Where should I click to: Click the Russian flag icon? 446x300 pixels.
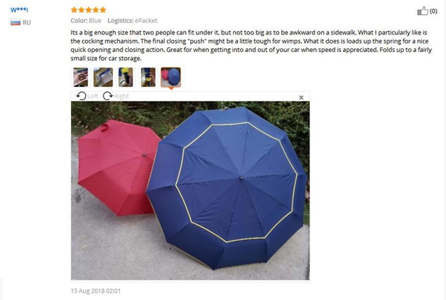tap(15, 22)
